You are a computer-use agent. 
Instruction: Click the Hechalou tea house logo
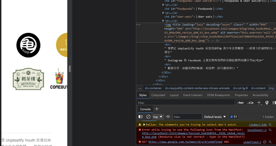(x=28, y=79)
